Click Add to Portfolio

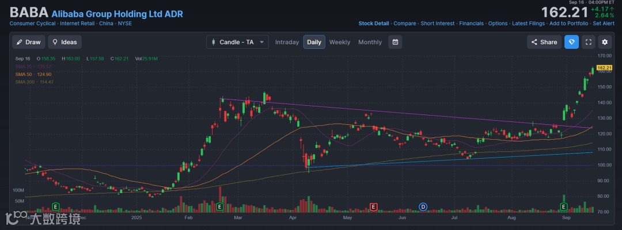[569, 24]
